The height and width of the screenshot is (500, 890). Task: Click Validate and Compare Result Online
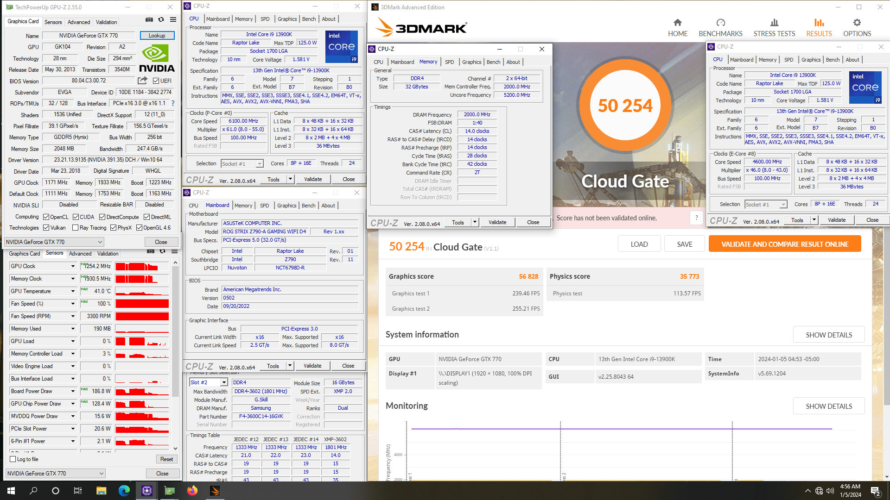coord(785,244)
